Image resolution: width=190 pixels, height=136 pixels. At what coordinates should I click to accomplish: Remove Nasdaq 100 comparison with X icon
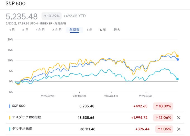pos(179,118)
